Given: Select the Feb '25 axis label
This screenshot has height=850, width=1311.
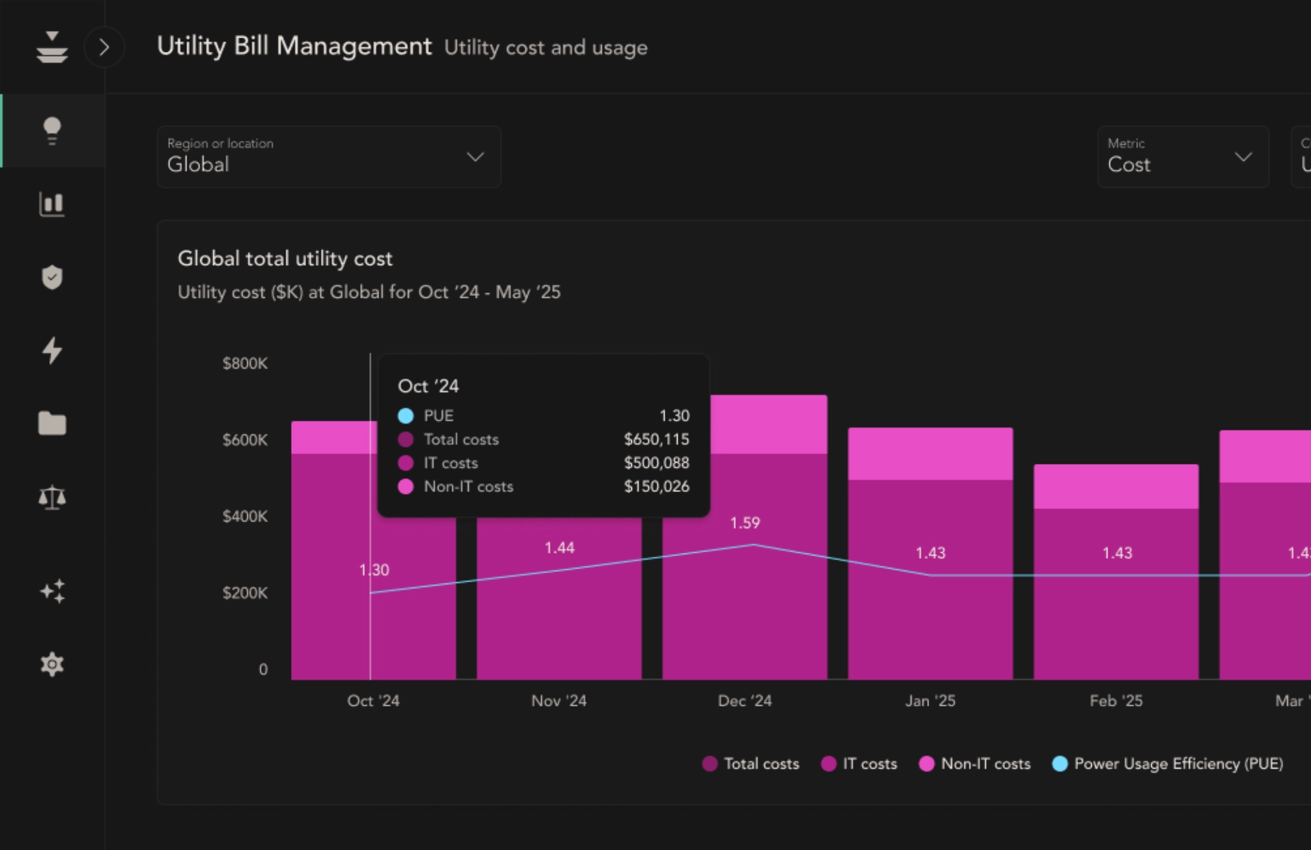Looking at the screenshot, I should click(1116, 701).
